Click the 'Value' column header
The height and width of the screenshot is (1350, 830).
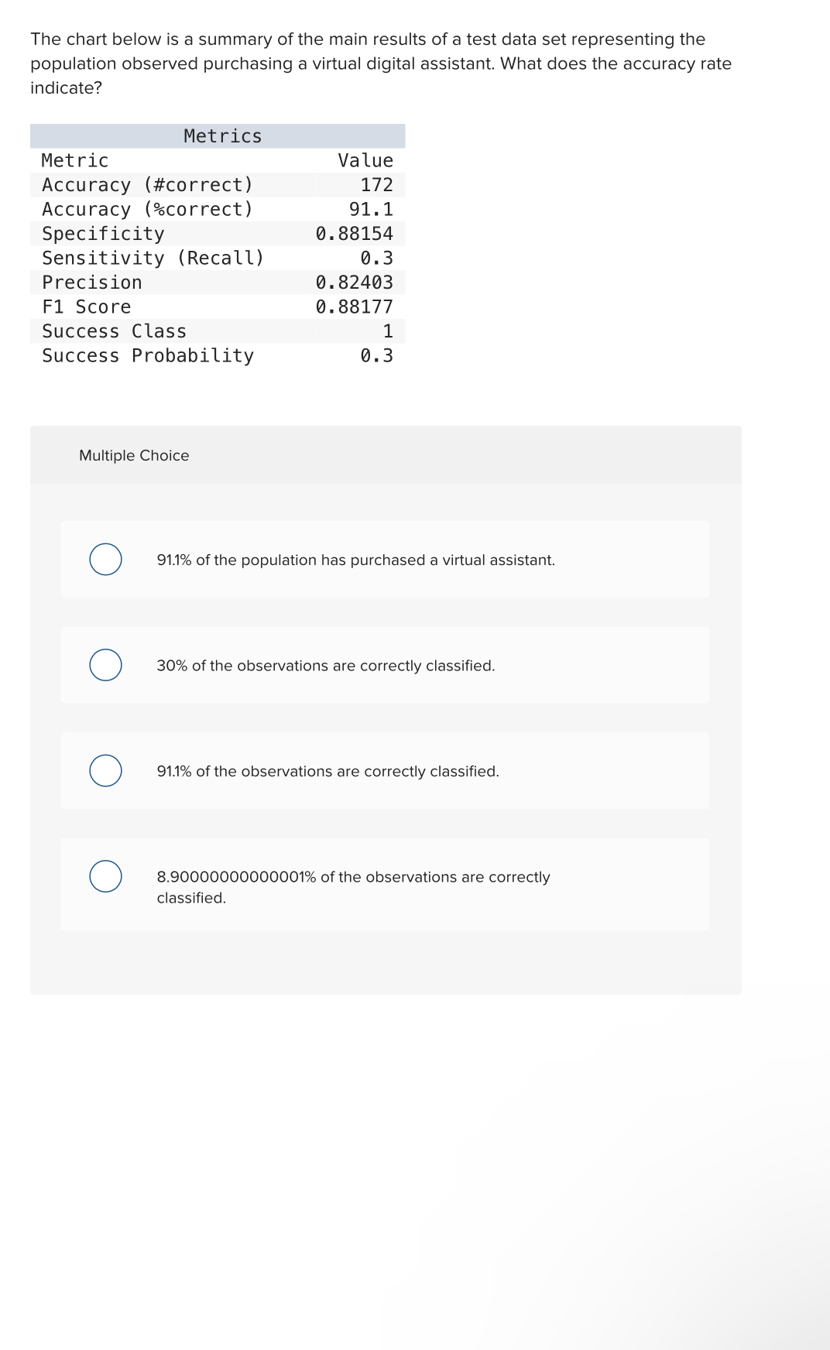pyautogui.click(x=365, y=161)
